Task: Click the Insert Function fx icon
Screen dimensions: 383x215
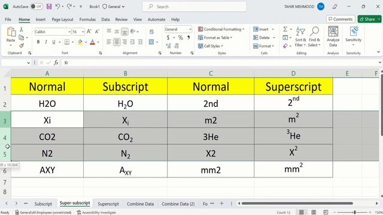Action: [56, 63]
